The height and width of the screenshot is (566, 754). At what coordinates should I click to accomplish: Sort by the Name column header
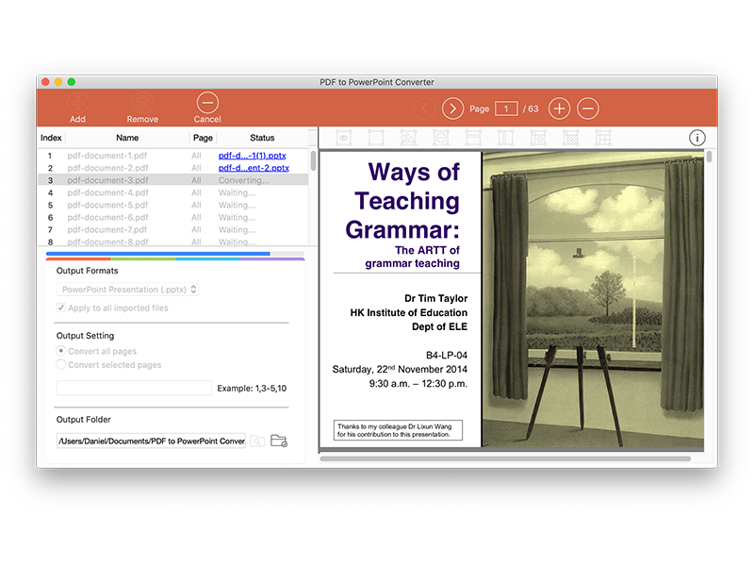127,138
